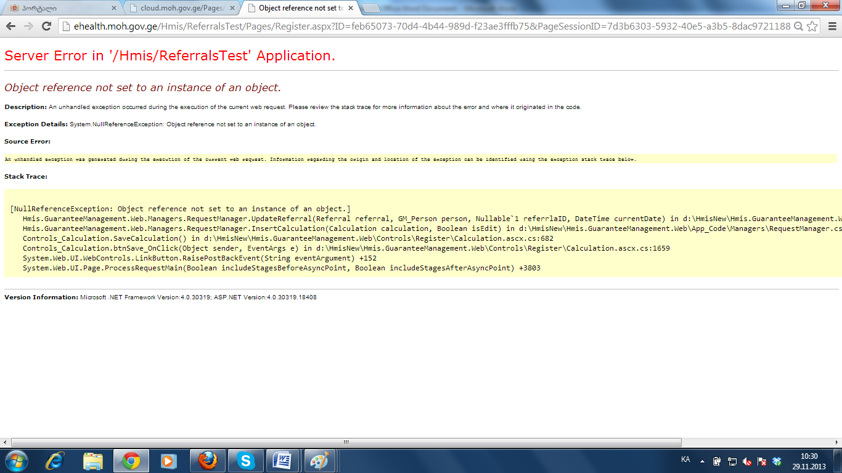Bookmark this page with the star icon
Viewport: 842px width, 473px height.
point(812,26)
